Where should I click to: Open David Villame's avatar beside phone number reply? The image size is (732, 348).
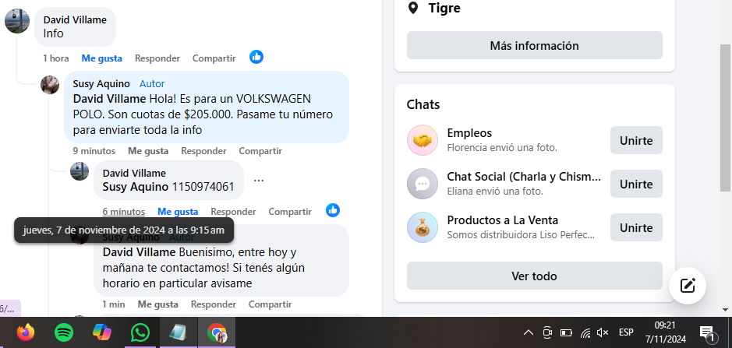point(80,171)
